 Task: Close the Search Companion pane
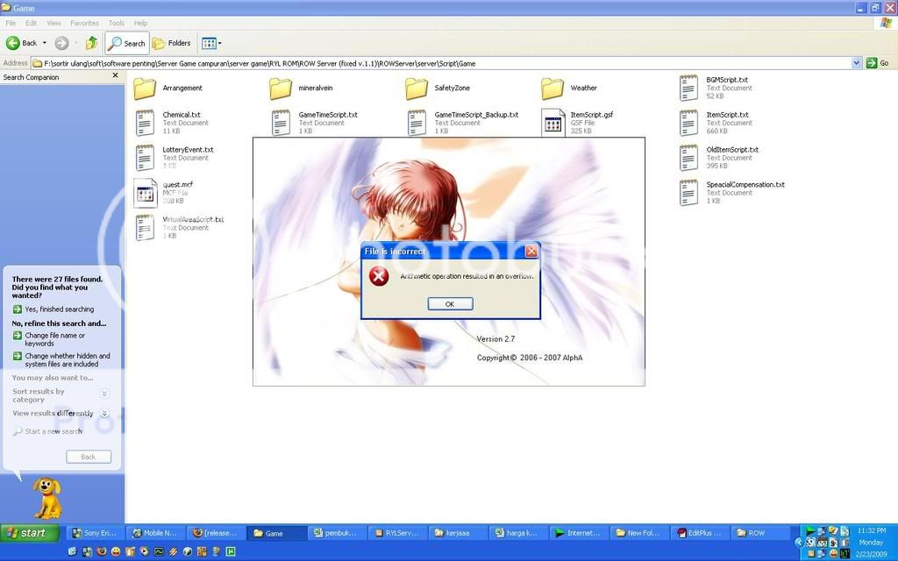point(115,76)
